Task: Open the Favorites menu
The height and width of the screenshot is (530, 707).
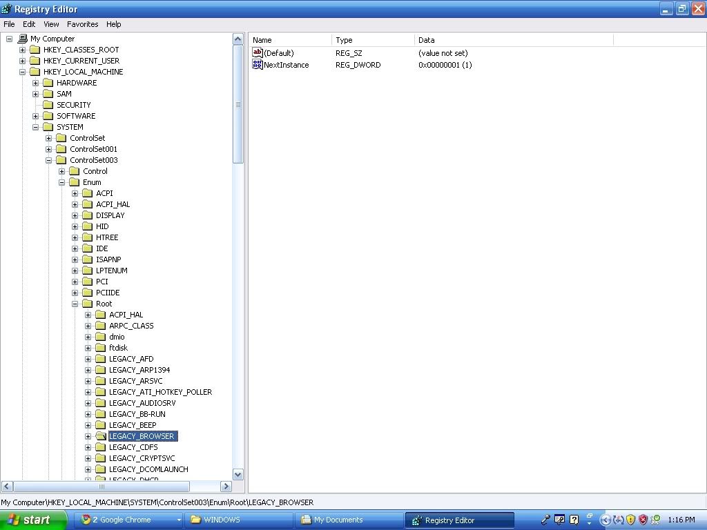Action: (x=83, y=24)
